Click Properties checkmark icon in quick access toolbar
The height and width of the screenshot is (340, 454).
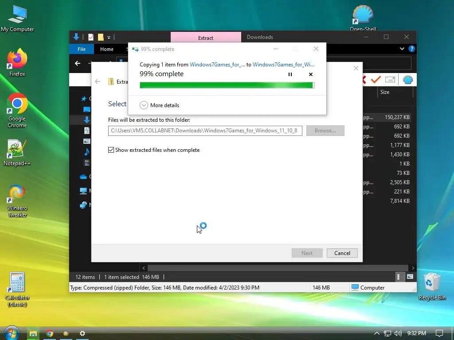[x=91, y=37]
